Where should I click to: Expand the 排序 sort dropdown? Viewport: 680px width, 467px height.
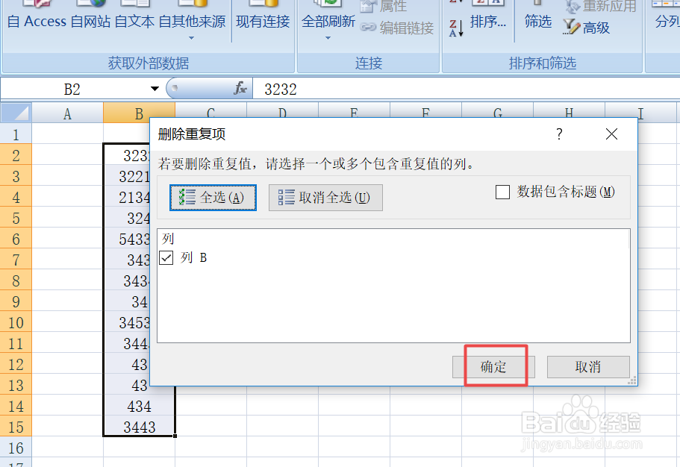click(x=487, y=22)
